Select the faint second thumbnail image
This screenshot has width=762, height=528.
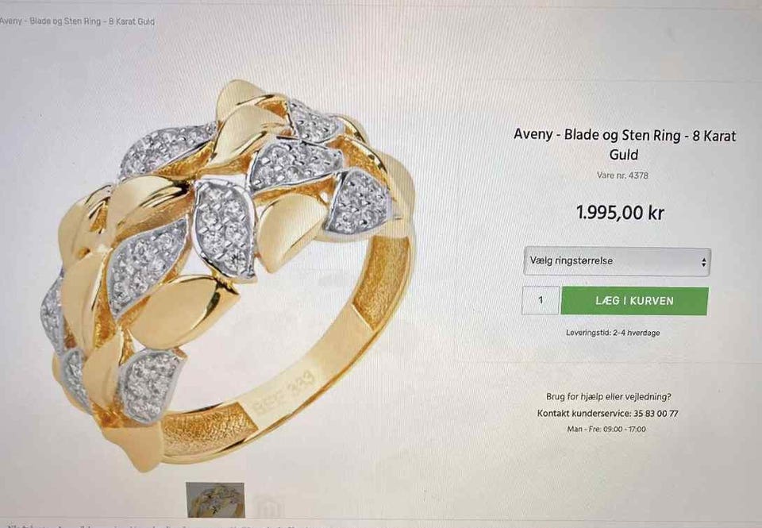tap(270, 506)
